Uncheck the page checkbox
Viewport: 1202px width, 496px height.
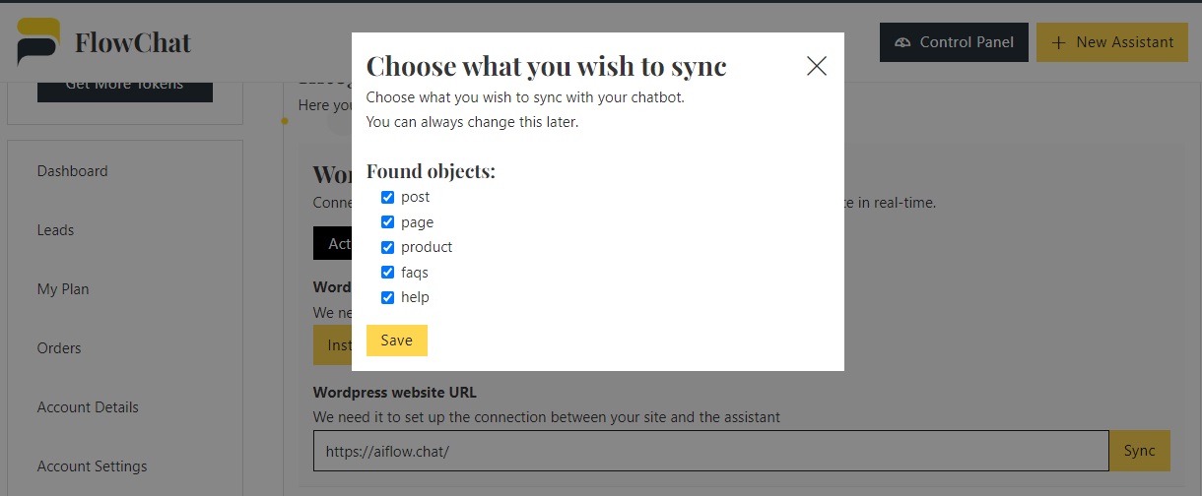[x=388, y=222]
